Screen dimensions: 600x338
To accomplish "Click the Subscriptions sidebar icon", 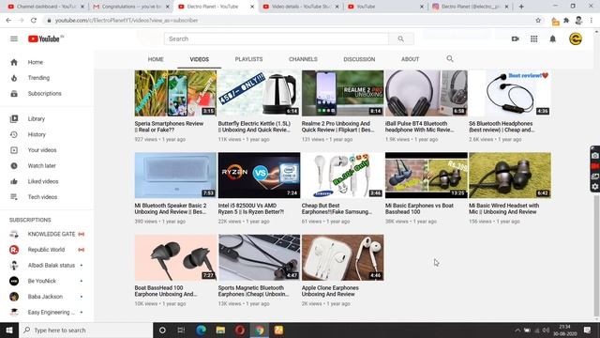I will pyautogui.click(x=14, y=94).
